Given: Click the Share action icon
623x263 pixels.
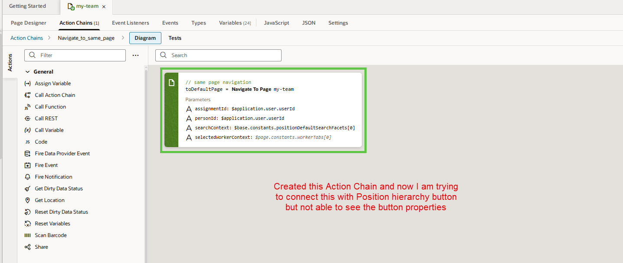Looking at the screenshot, I should 28,247.
